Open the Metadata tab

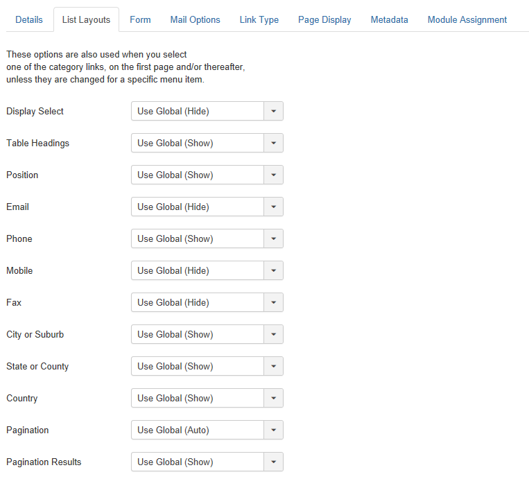pos(390,19)
